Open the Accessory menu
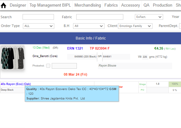This screenshot has width=181, height=128. pyautogui.click(x=130, y=5)
